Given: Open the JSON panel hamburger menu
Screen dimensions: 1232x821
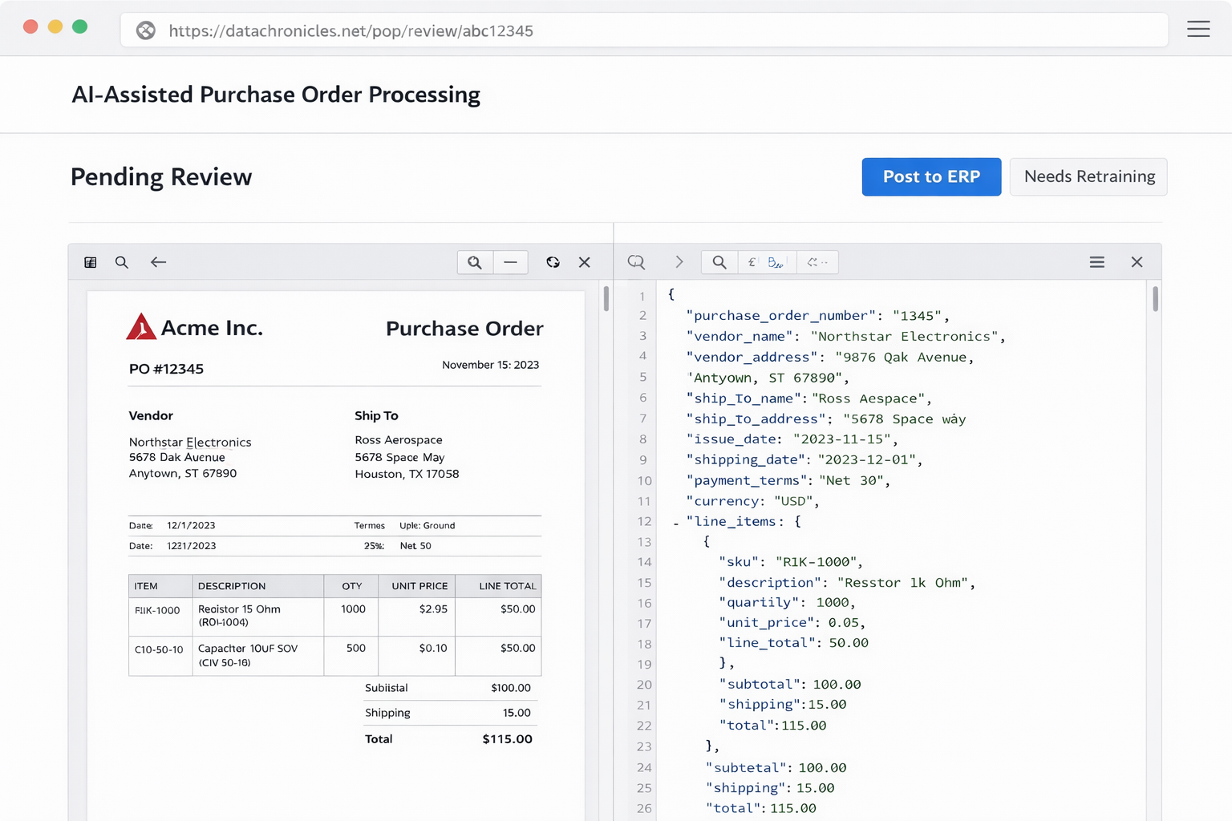Looking at the screenshot, I should coord(1096,262).
